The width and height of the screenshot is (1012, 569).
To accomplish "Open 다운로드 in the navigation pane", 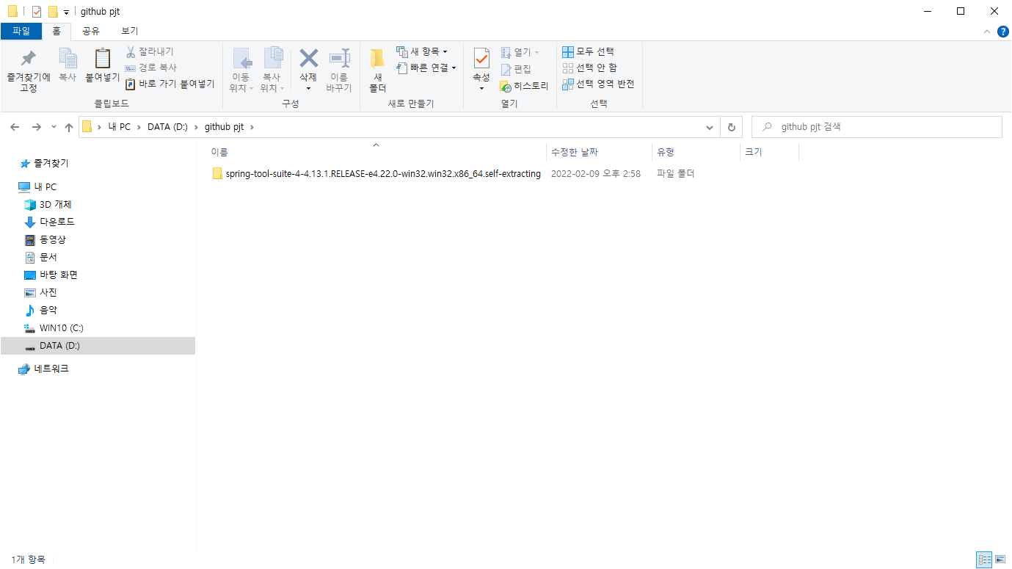I will tap(57, 222).
